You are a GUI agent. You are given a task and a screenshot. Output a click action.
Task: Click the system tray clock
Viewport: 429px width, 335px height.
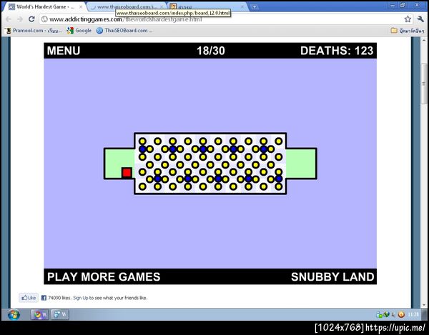coord(413,314)
